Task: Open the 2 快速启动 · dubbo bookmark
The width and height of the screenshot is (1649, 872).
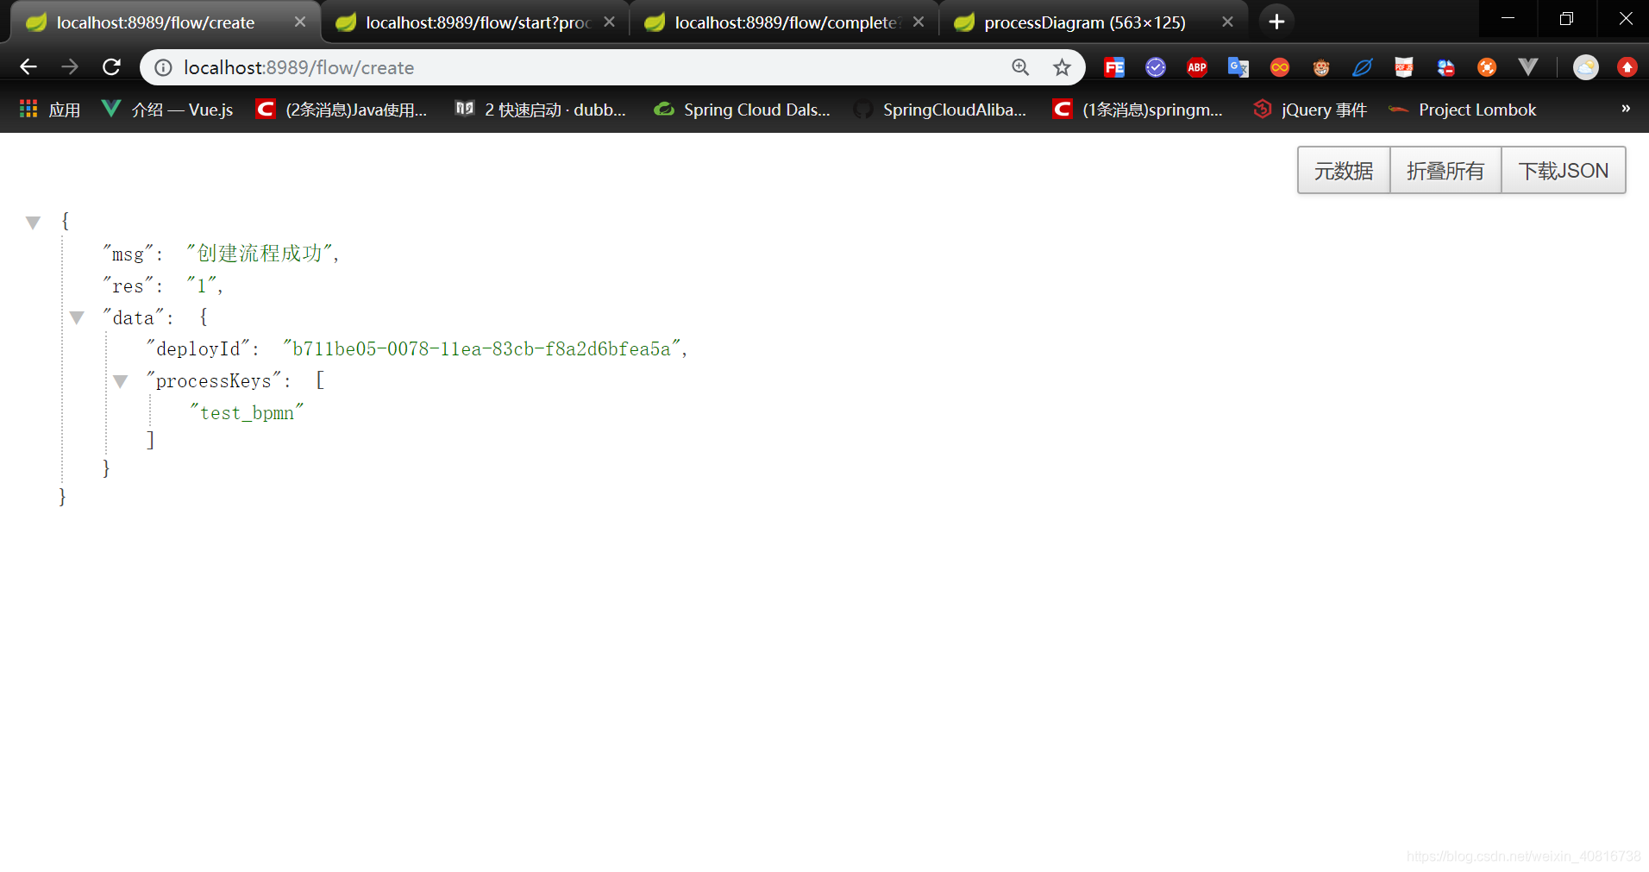Action: click(541, 110)
